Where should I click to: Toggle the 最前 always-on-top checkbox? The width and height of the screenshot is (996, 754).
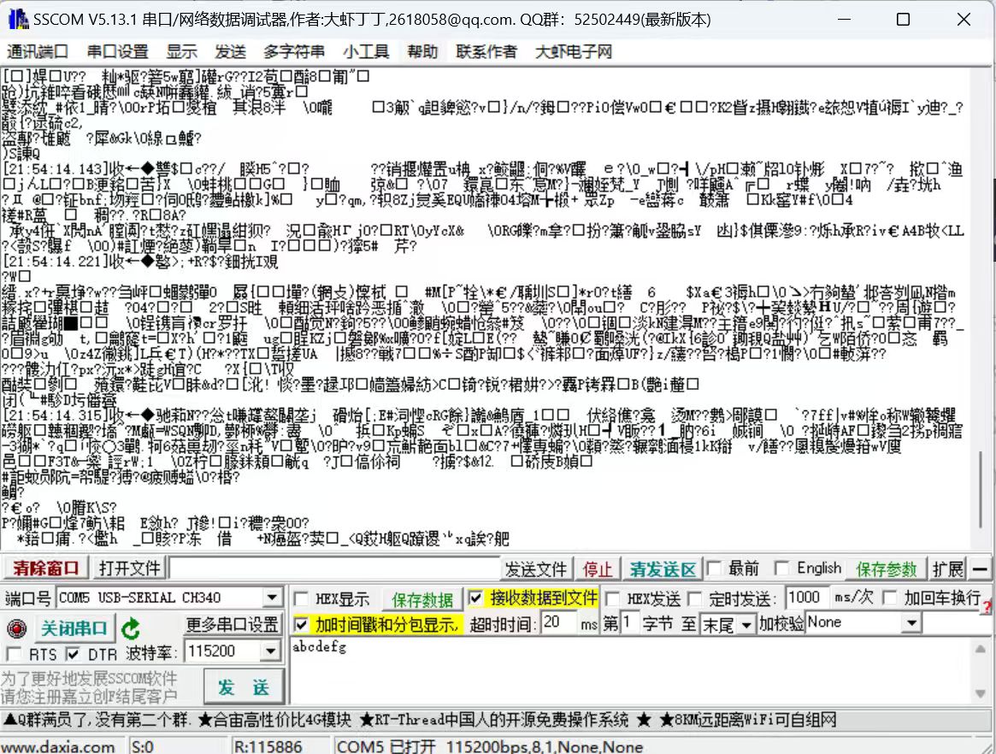pos(714,568)
